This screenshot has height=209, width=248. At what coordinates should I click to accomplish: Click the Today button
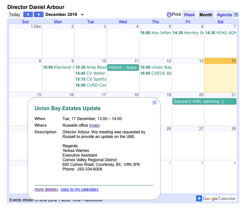pyautogui.click(x=15, y=15)
